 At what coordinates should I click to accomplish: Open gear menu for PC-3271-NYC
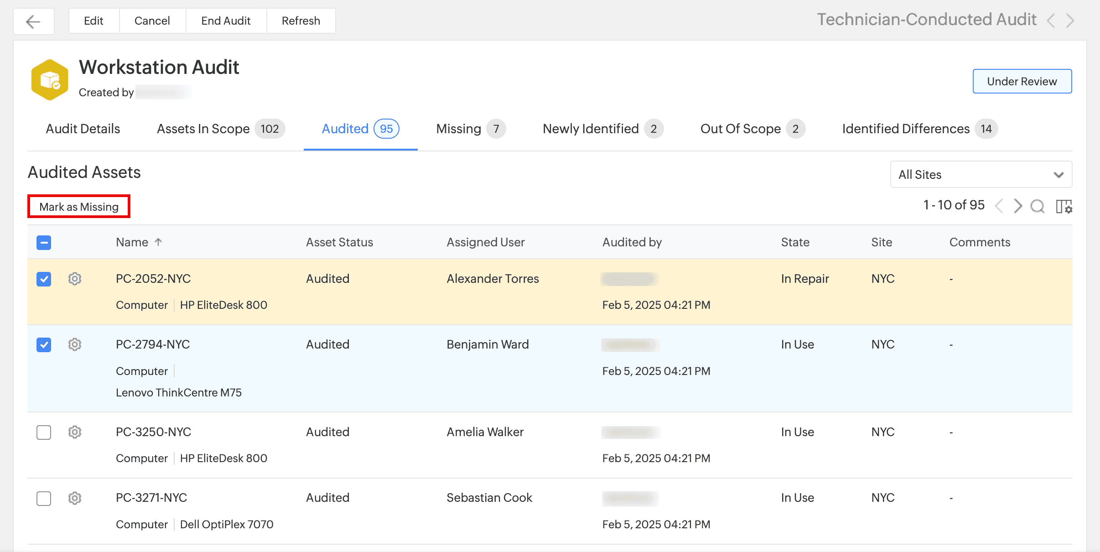[75, 498]
